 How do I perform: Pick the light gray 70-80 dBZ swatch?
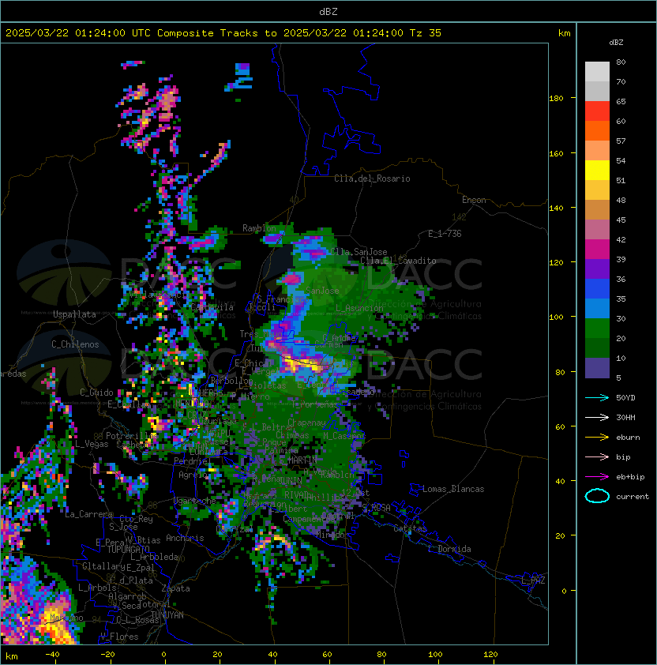point(597,72)
